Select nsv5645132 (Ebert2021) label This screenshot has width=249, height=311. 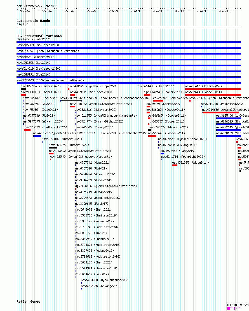pos(41,98)
